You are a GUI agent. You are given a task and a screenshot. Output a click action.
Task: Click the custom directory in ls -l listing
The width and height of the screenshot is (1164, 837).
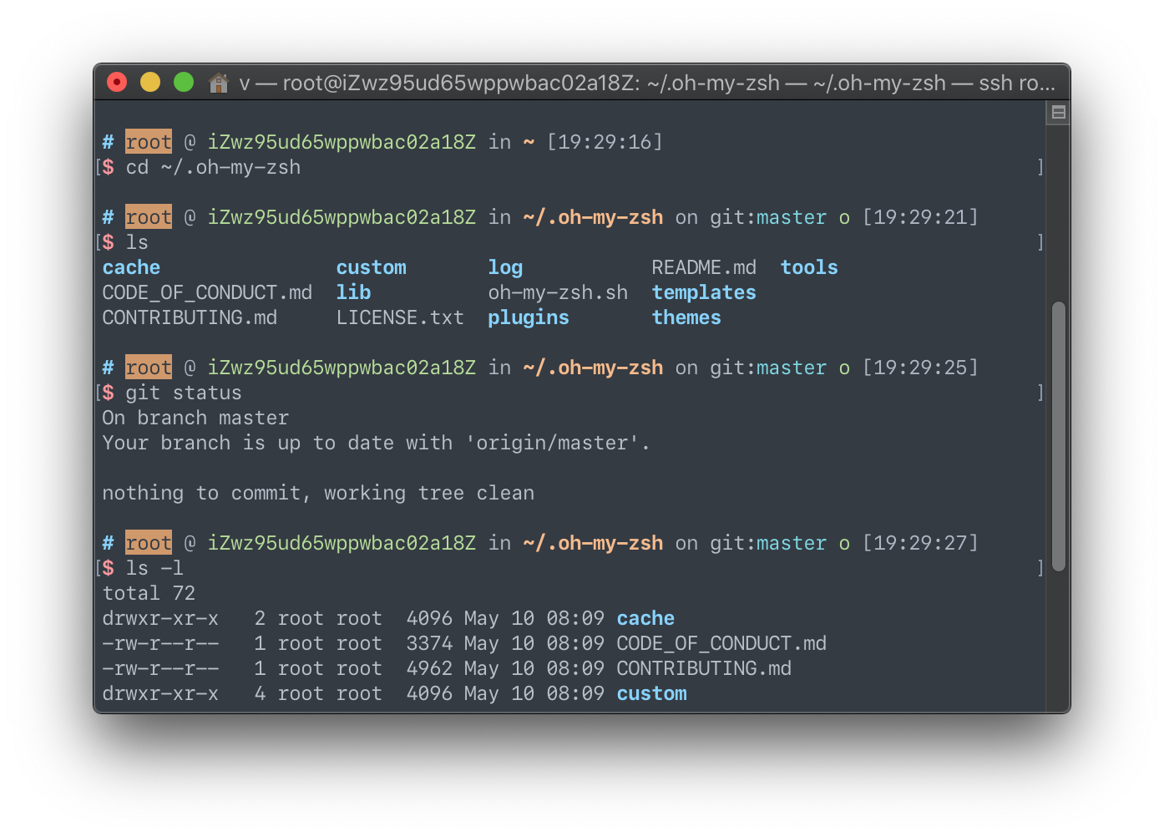point(651,693)
